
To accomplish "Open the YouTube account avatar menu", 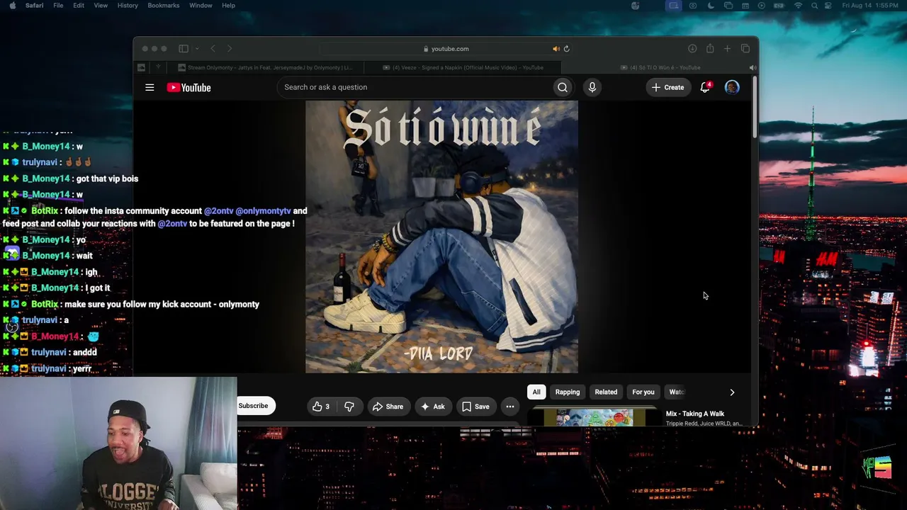I will point(732,87).
